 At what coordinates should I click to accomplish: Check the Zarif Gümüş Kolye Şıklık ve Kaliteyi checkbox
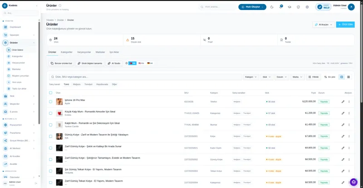click(50, 148)
